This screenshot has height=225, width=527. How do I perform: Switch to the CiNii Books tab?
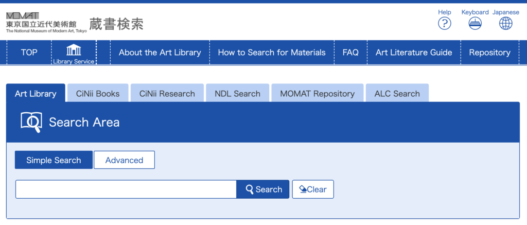tap(98, 93)
